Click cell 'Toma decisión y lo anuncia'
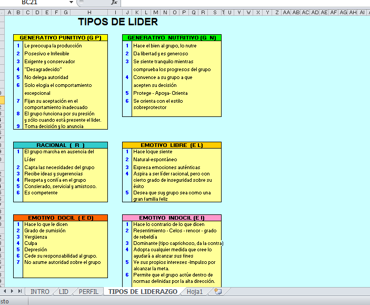This screenshot has width=370, height=305. tap(54, 126)
